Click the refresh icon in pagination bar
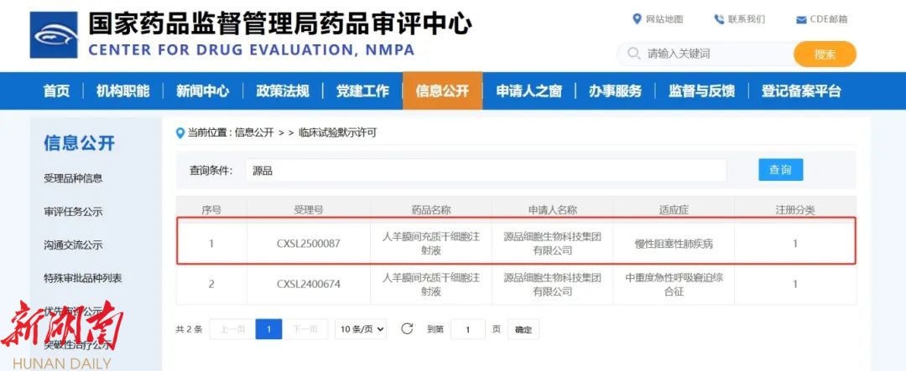Image resolution: width=906 pixels, height=371 pixels. [x=407, y=329]
